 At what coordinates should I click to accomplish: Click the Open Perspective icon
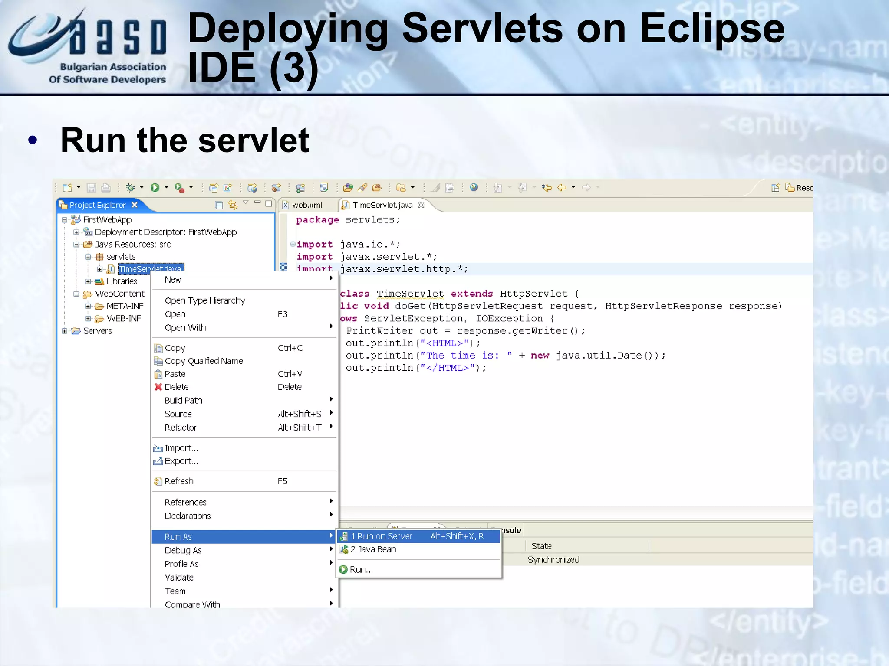(776, 187)
